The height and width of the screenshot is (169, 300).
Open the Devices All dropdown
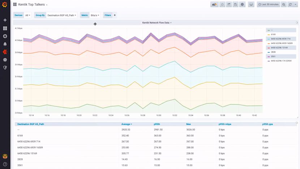tap(28, 15)
